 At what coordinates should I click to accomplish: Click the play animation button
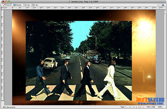[x=132, y=107]
